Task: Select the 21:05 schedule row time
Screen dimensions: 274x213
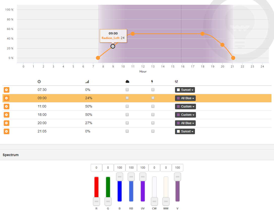Action: pos(42,131)
